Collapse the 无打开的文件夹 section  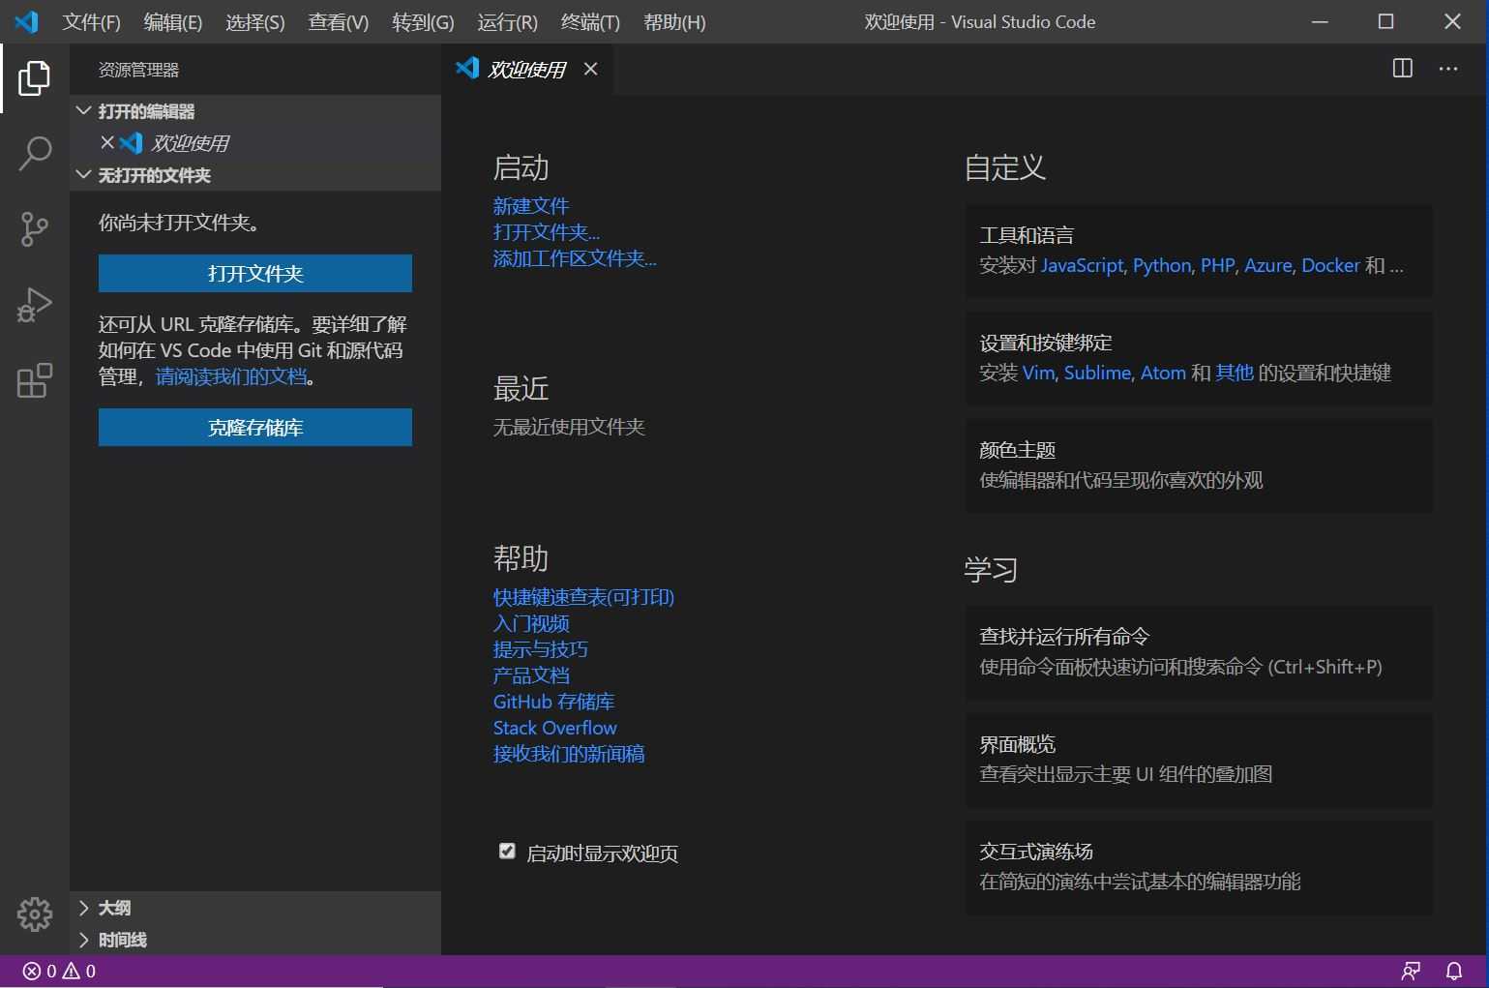[x=255, y=175]
